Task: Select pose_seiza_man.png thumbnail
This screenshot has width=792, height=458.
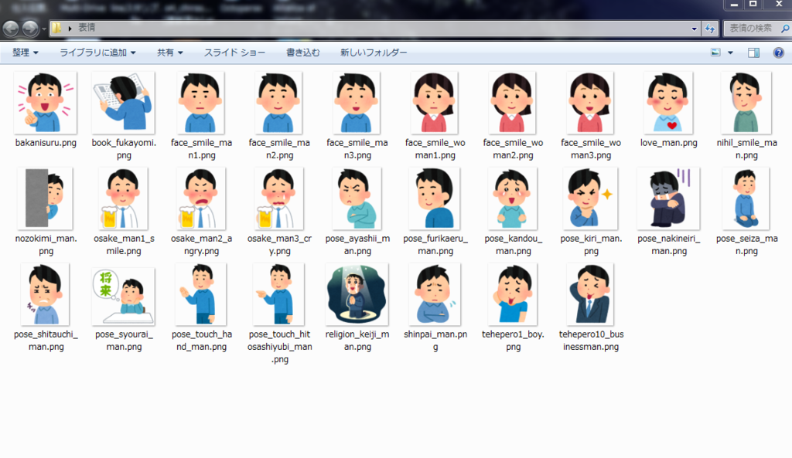Action: pos(746,198)
